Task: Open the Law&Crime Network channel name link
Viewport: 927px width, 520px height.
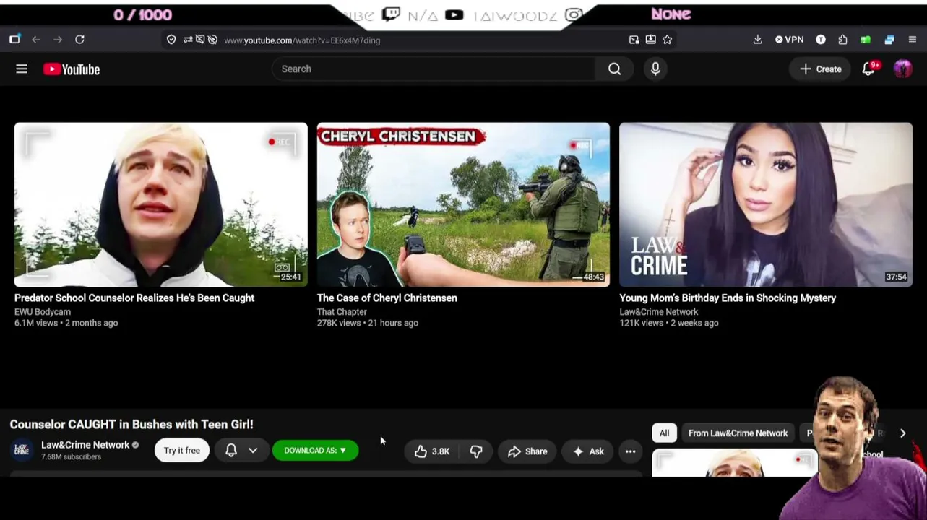Action: pos(85,445)
